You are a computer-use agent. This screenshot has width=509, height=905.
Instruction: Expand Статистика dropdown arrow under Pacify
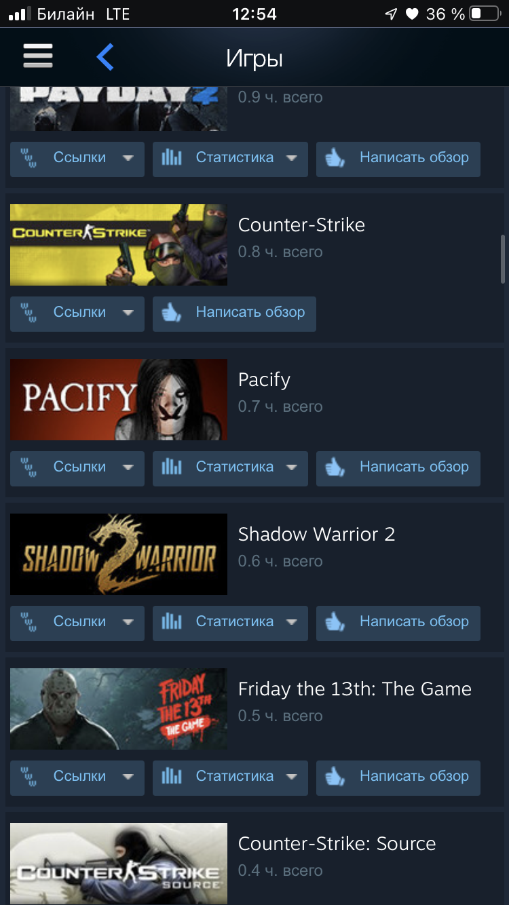[x=292, y=467]
